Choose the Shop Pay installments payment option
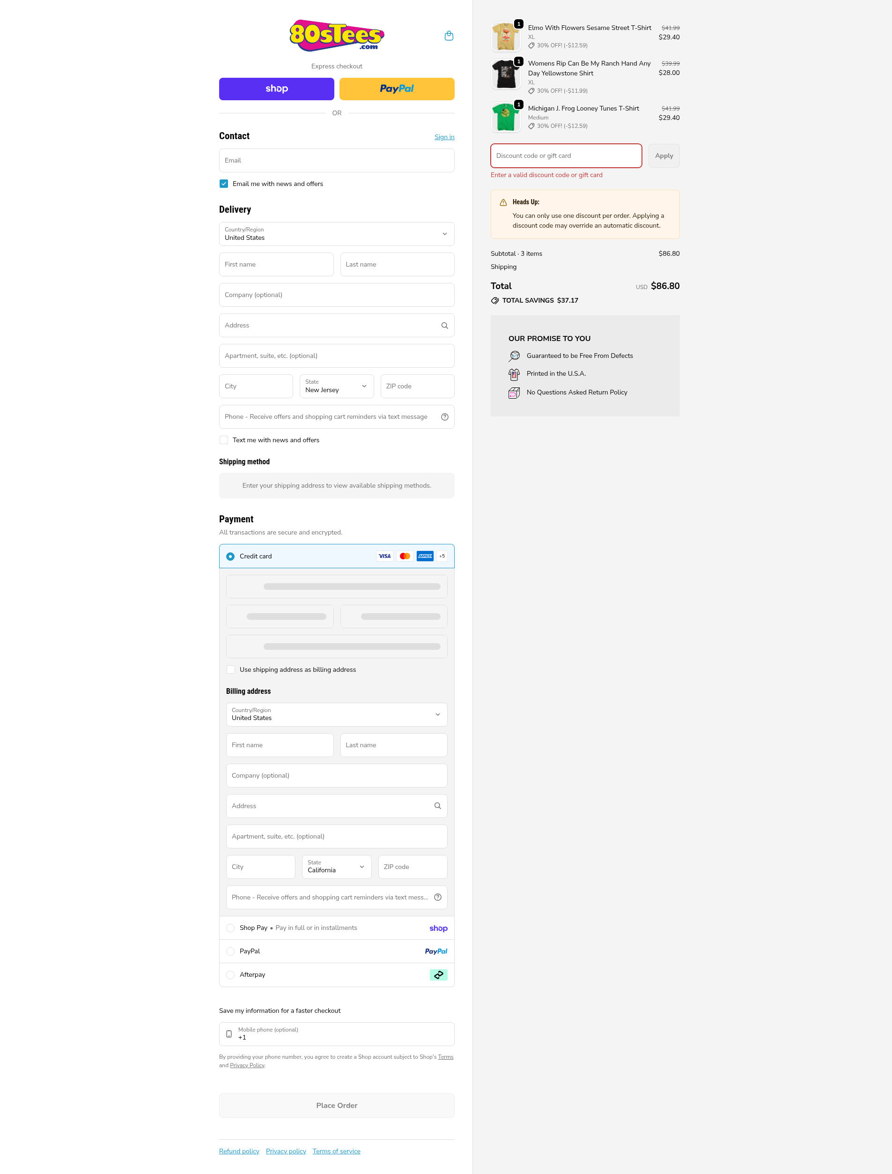This screenshot has height=1174, width=892. tap(230, 928)
